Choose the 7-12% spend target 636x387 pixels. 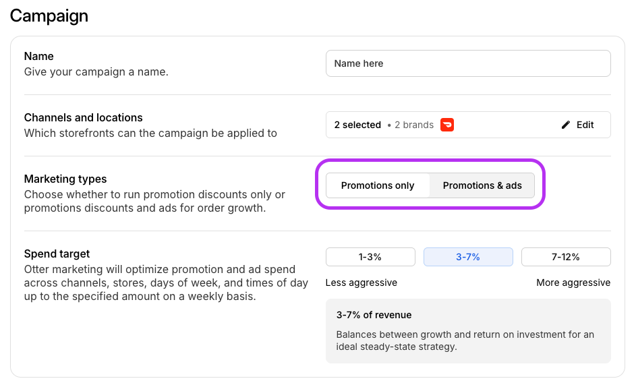point(566,257)
